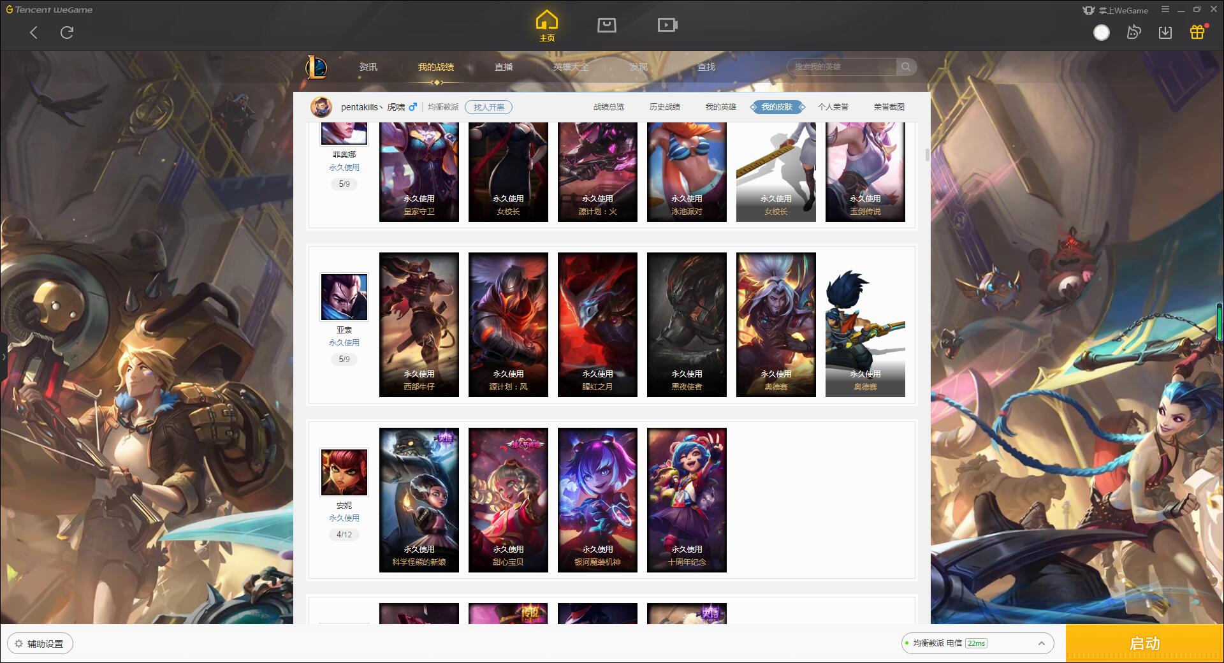This screenshot has height=663, width=1224.
Task: Open the 科学怪熊的新娘 skin card
Action: pyautogui.click(x=419, y=500)
